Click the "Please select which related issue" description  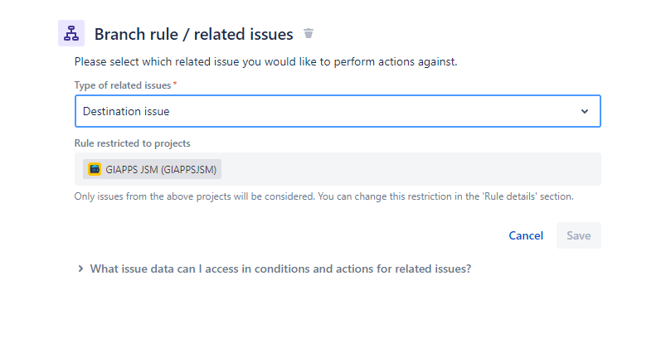click(x=265, y=61)
